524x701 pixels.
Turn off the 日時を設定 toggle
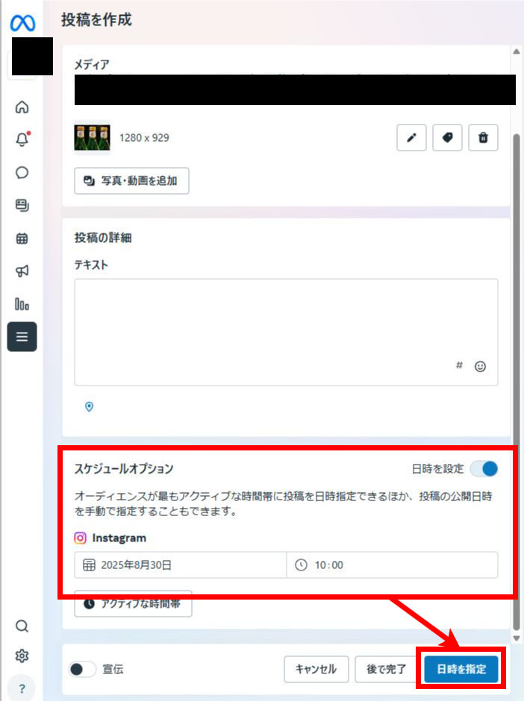[x=484, y=469]
